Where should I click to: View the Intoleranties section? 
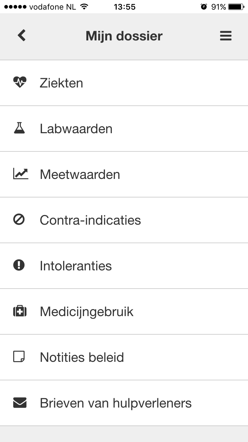(124, 266)
